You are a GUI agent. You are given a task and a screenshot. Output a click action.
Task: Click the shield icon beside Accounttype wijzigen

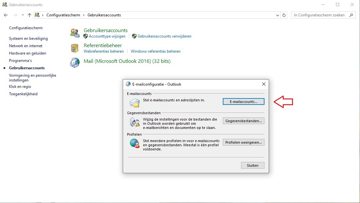[x=86, y=36]
